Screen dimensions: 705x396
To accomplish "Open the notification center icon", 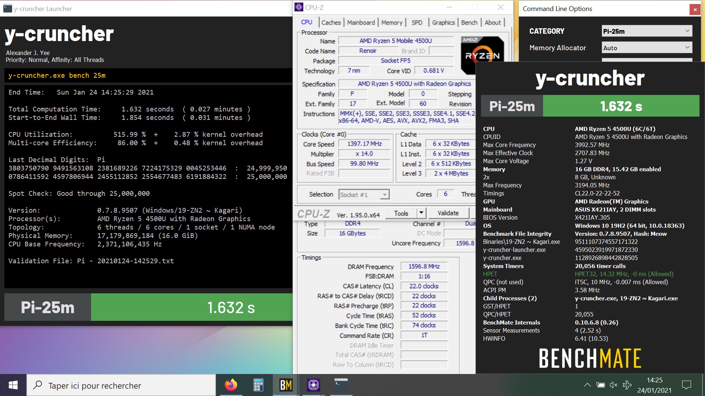I will pos(686,385).
